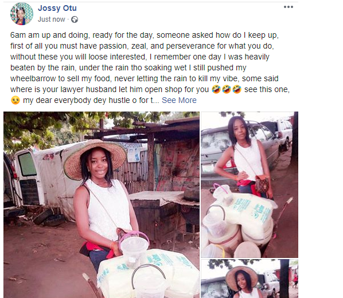
Task: Click the middle laughing emoji in the post
Action: coord(227,89)
